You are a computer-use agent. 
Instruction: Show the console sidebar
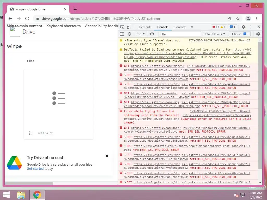click(x=122, y=34)
